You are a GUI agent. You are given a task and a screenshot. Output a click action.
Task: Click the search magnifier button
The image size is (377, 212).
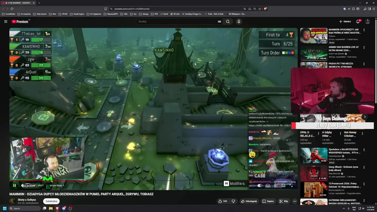coord(228,21)
